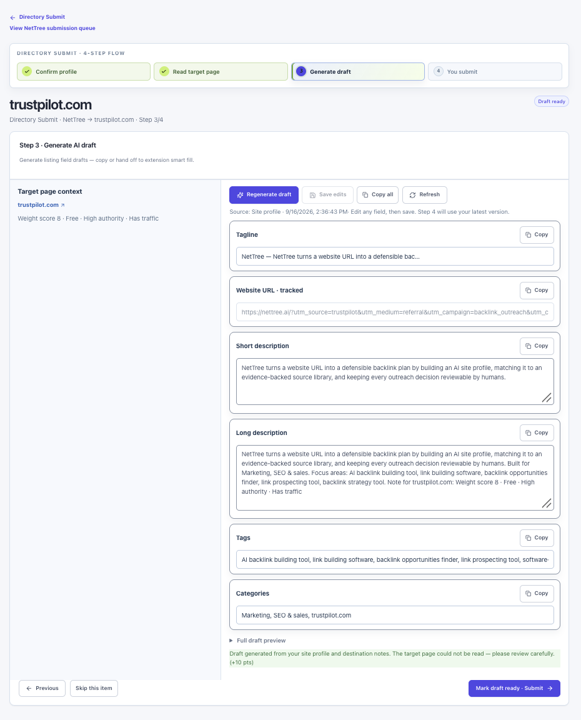581x720 pixels.
Task: Click the left arrow in Previous button
Action: tap(29, 688)
